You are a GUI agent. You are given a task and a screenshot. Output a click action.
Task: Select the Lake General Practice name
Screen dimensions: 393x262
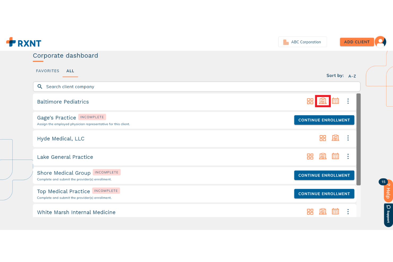point(65,157)
